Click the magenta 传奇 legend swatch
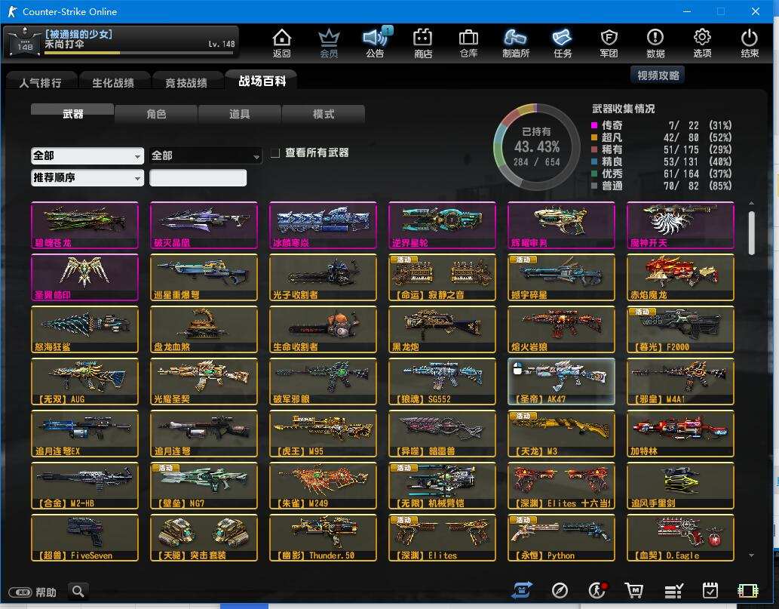 pyautogui.click(x=594, y=125)
